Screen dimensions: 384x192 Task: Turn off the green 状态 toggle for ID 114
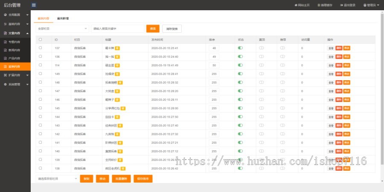(x=240, y=65)
